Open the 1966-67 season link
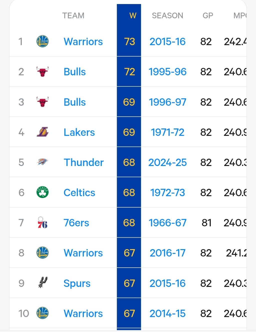This screenshot has width=256, height=332. [167, 223]
